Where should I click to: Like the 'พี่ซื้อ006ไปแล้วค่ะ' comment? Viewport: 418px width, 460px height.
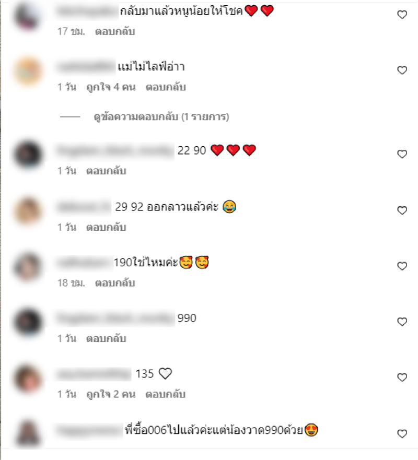[x=402, y=433]
